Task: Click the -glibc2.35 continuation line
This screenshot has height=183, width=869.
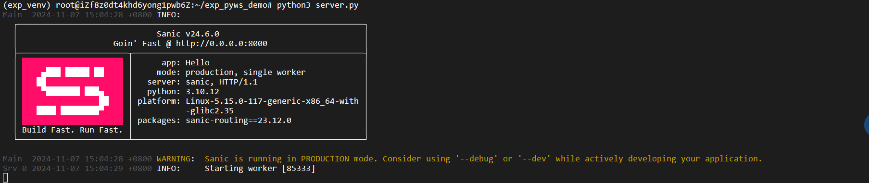Action: pos(210,110)
